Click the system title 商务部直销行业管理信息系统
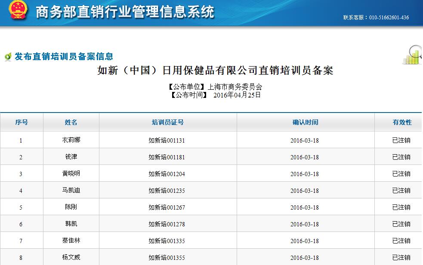The image size is (423, 265). (125, 12)
